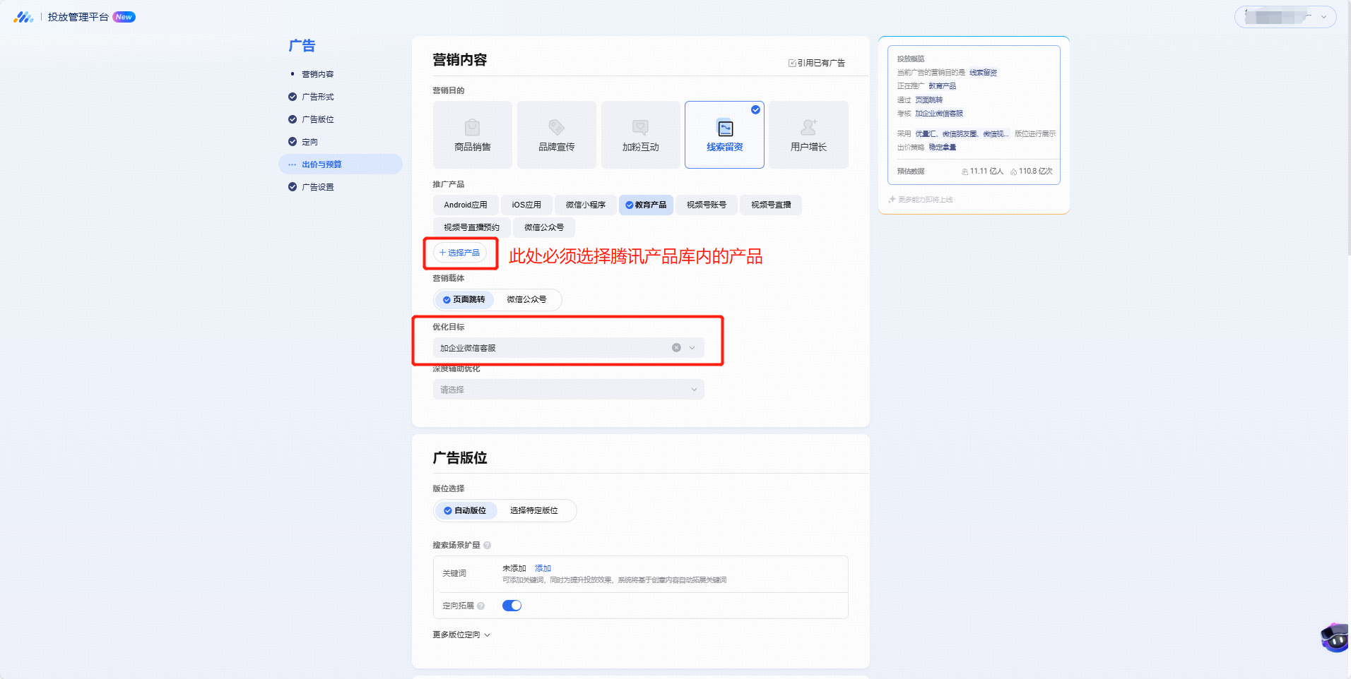Click the 优量汇、微信朋友圈 placement tag

[962, 134]
